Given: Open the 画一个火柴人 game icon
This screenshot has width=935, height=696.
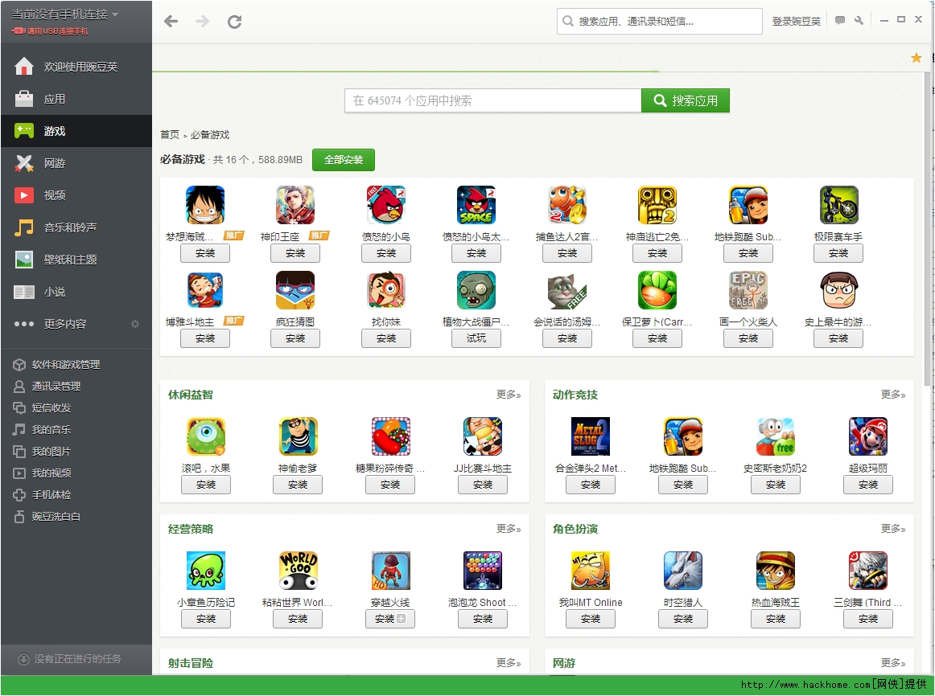Looking at the screenshot, I should [x=748, y=290].
